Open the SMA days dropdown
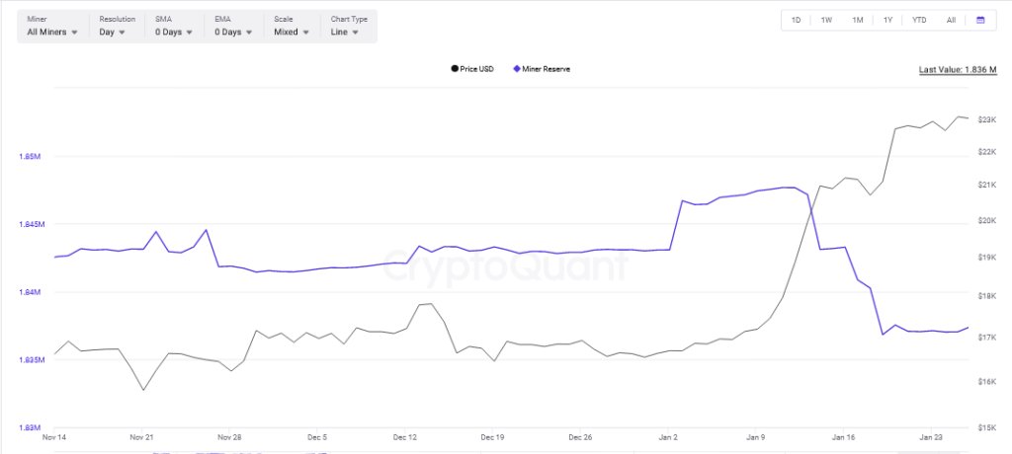Image resolution: width=1012 pixels, height=454 pixels. [x=175, y=32]
